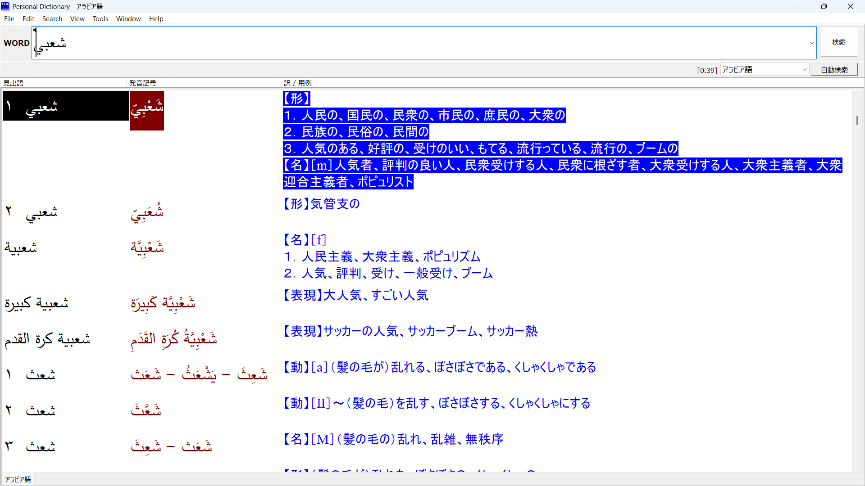This screenshot has width=865, height=486.
Task: Open the Search menu
Action: tap(52, 18)
